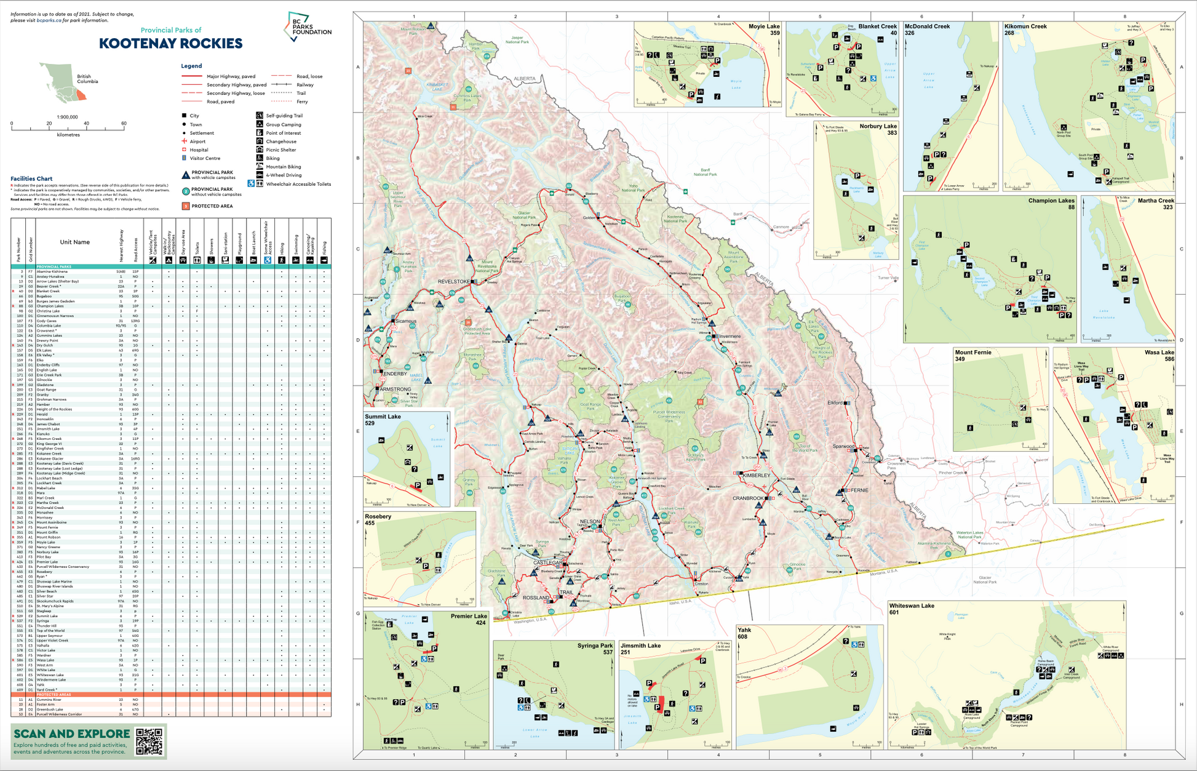Click the blue wheelchair accessible legend icon
The image size is (1197, 771).
tap(251, 183)
